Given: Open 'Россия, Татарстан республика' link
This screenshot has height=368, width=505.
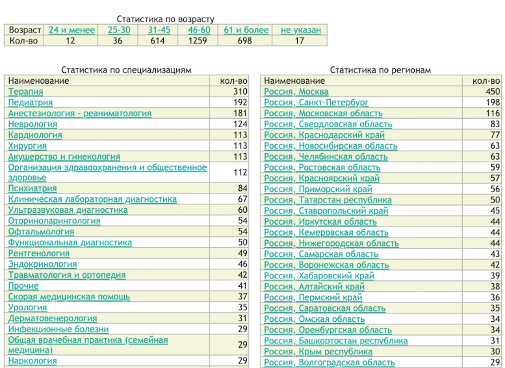Looking at the screenshot, I should click(328, 200).
